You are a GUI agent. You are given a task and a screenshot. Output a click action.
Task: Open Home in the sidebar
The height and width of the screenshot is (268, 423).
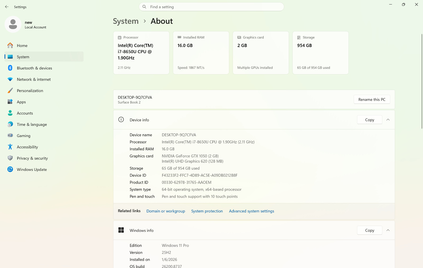(x=44, y=45)
